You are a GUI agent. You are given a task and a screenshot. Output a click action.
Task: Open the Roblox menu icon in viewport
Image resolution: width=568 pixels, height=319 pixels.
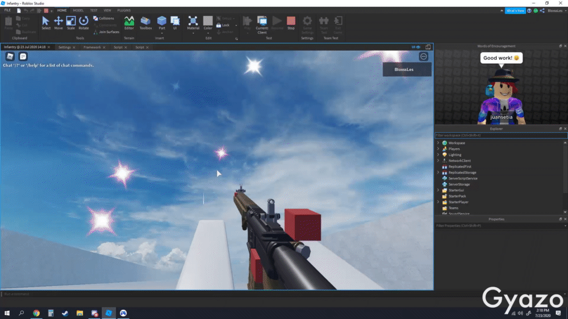[x=10, y=57]
